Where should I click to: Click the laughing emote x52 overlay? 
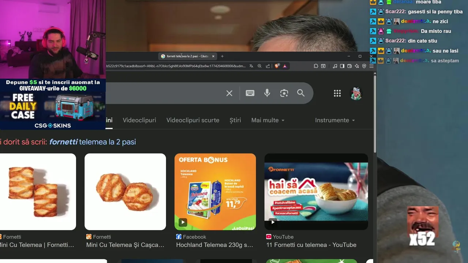423,226
